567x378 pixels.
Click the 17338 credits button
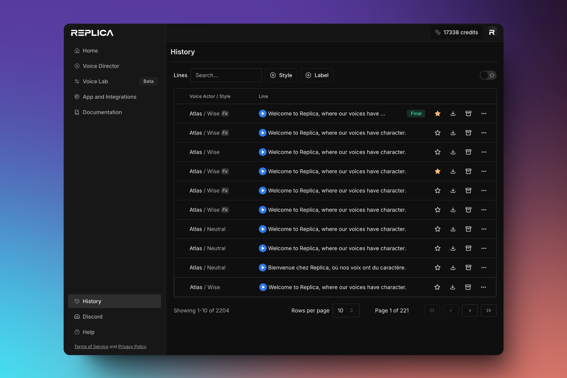[x=457, y=32]
